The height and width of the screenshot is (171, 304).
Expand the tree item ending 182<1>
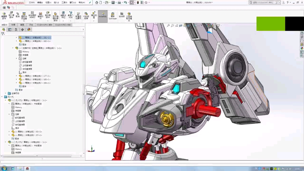pos(17,41)
